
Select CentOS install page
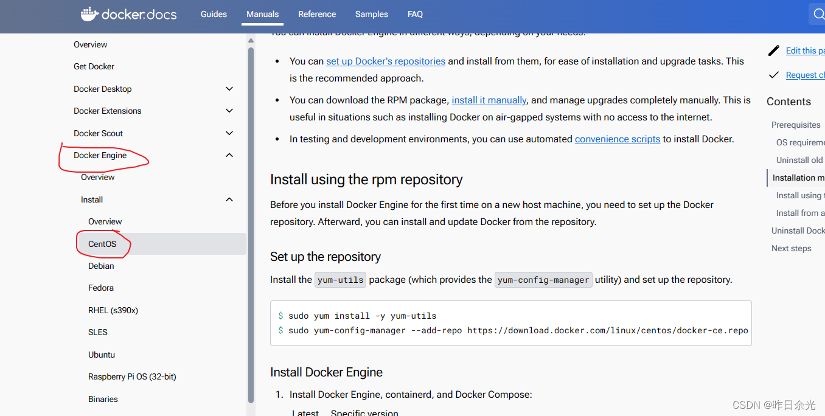pyautogui.click(x=102, y=244)
